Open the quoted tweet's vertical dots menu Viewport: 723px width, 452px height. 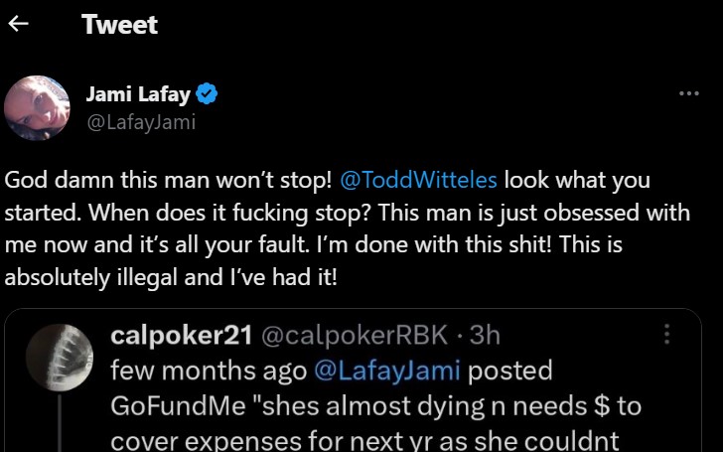tap(667, 335)
